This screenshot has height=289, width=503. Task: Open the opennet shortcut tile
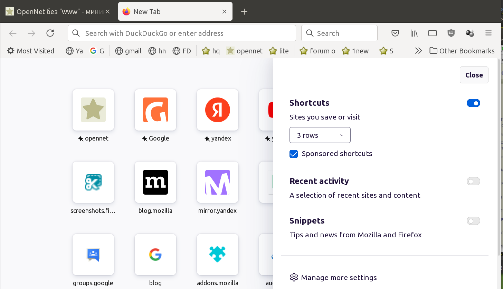(x=93, y=110)
